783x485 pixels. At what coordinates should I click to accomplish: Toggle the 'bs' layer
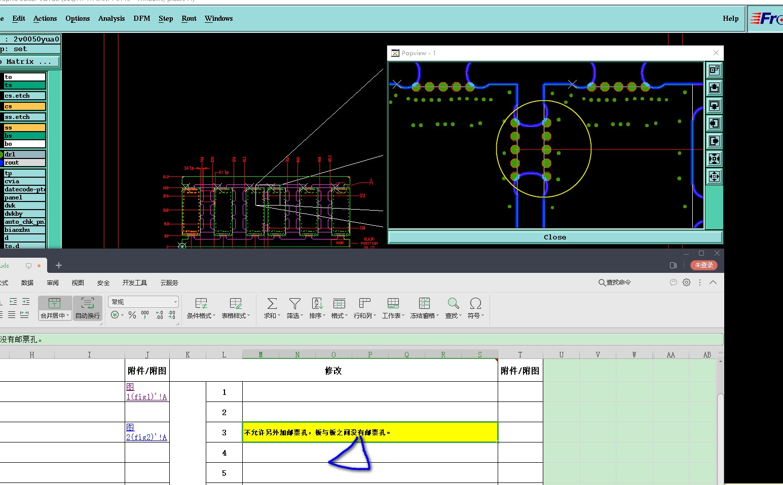pyautogui.click(x=24, y=136)
